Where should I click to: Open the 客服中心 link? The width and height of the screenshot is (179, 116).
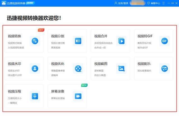156,3
